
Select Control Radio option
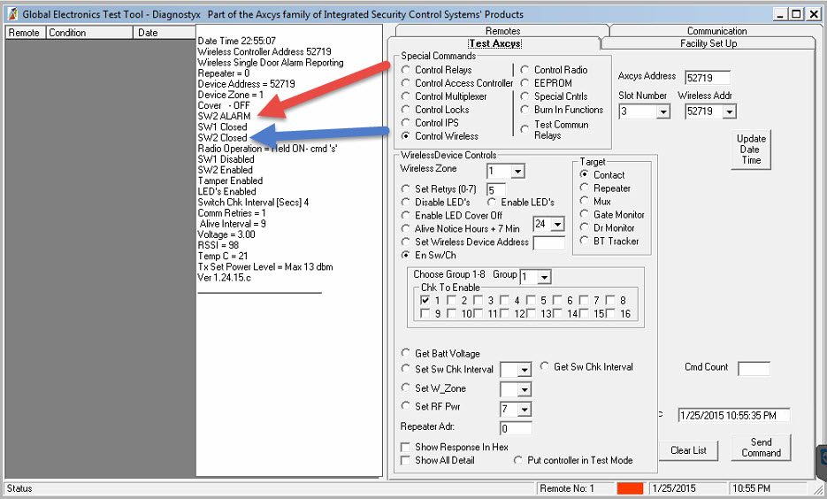point(525,70)
